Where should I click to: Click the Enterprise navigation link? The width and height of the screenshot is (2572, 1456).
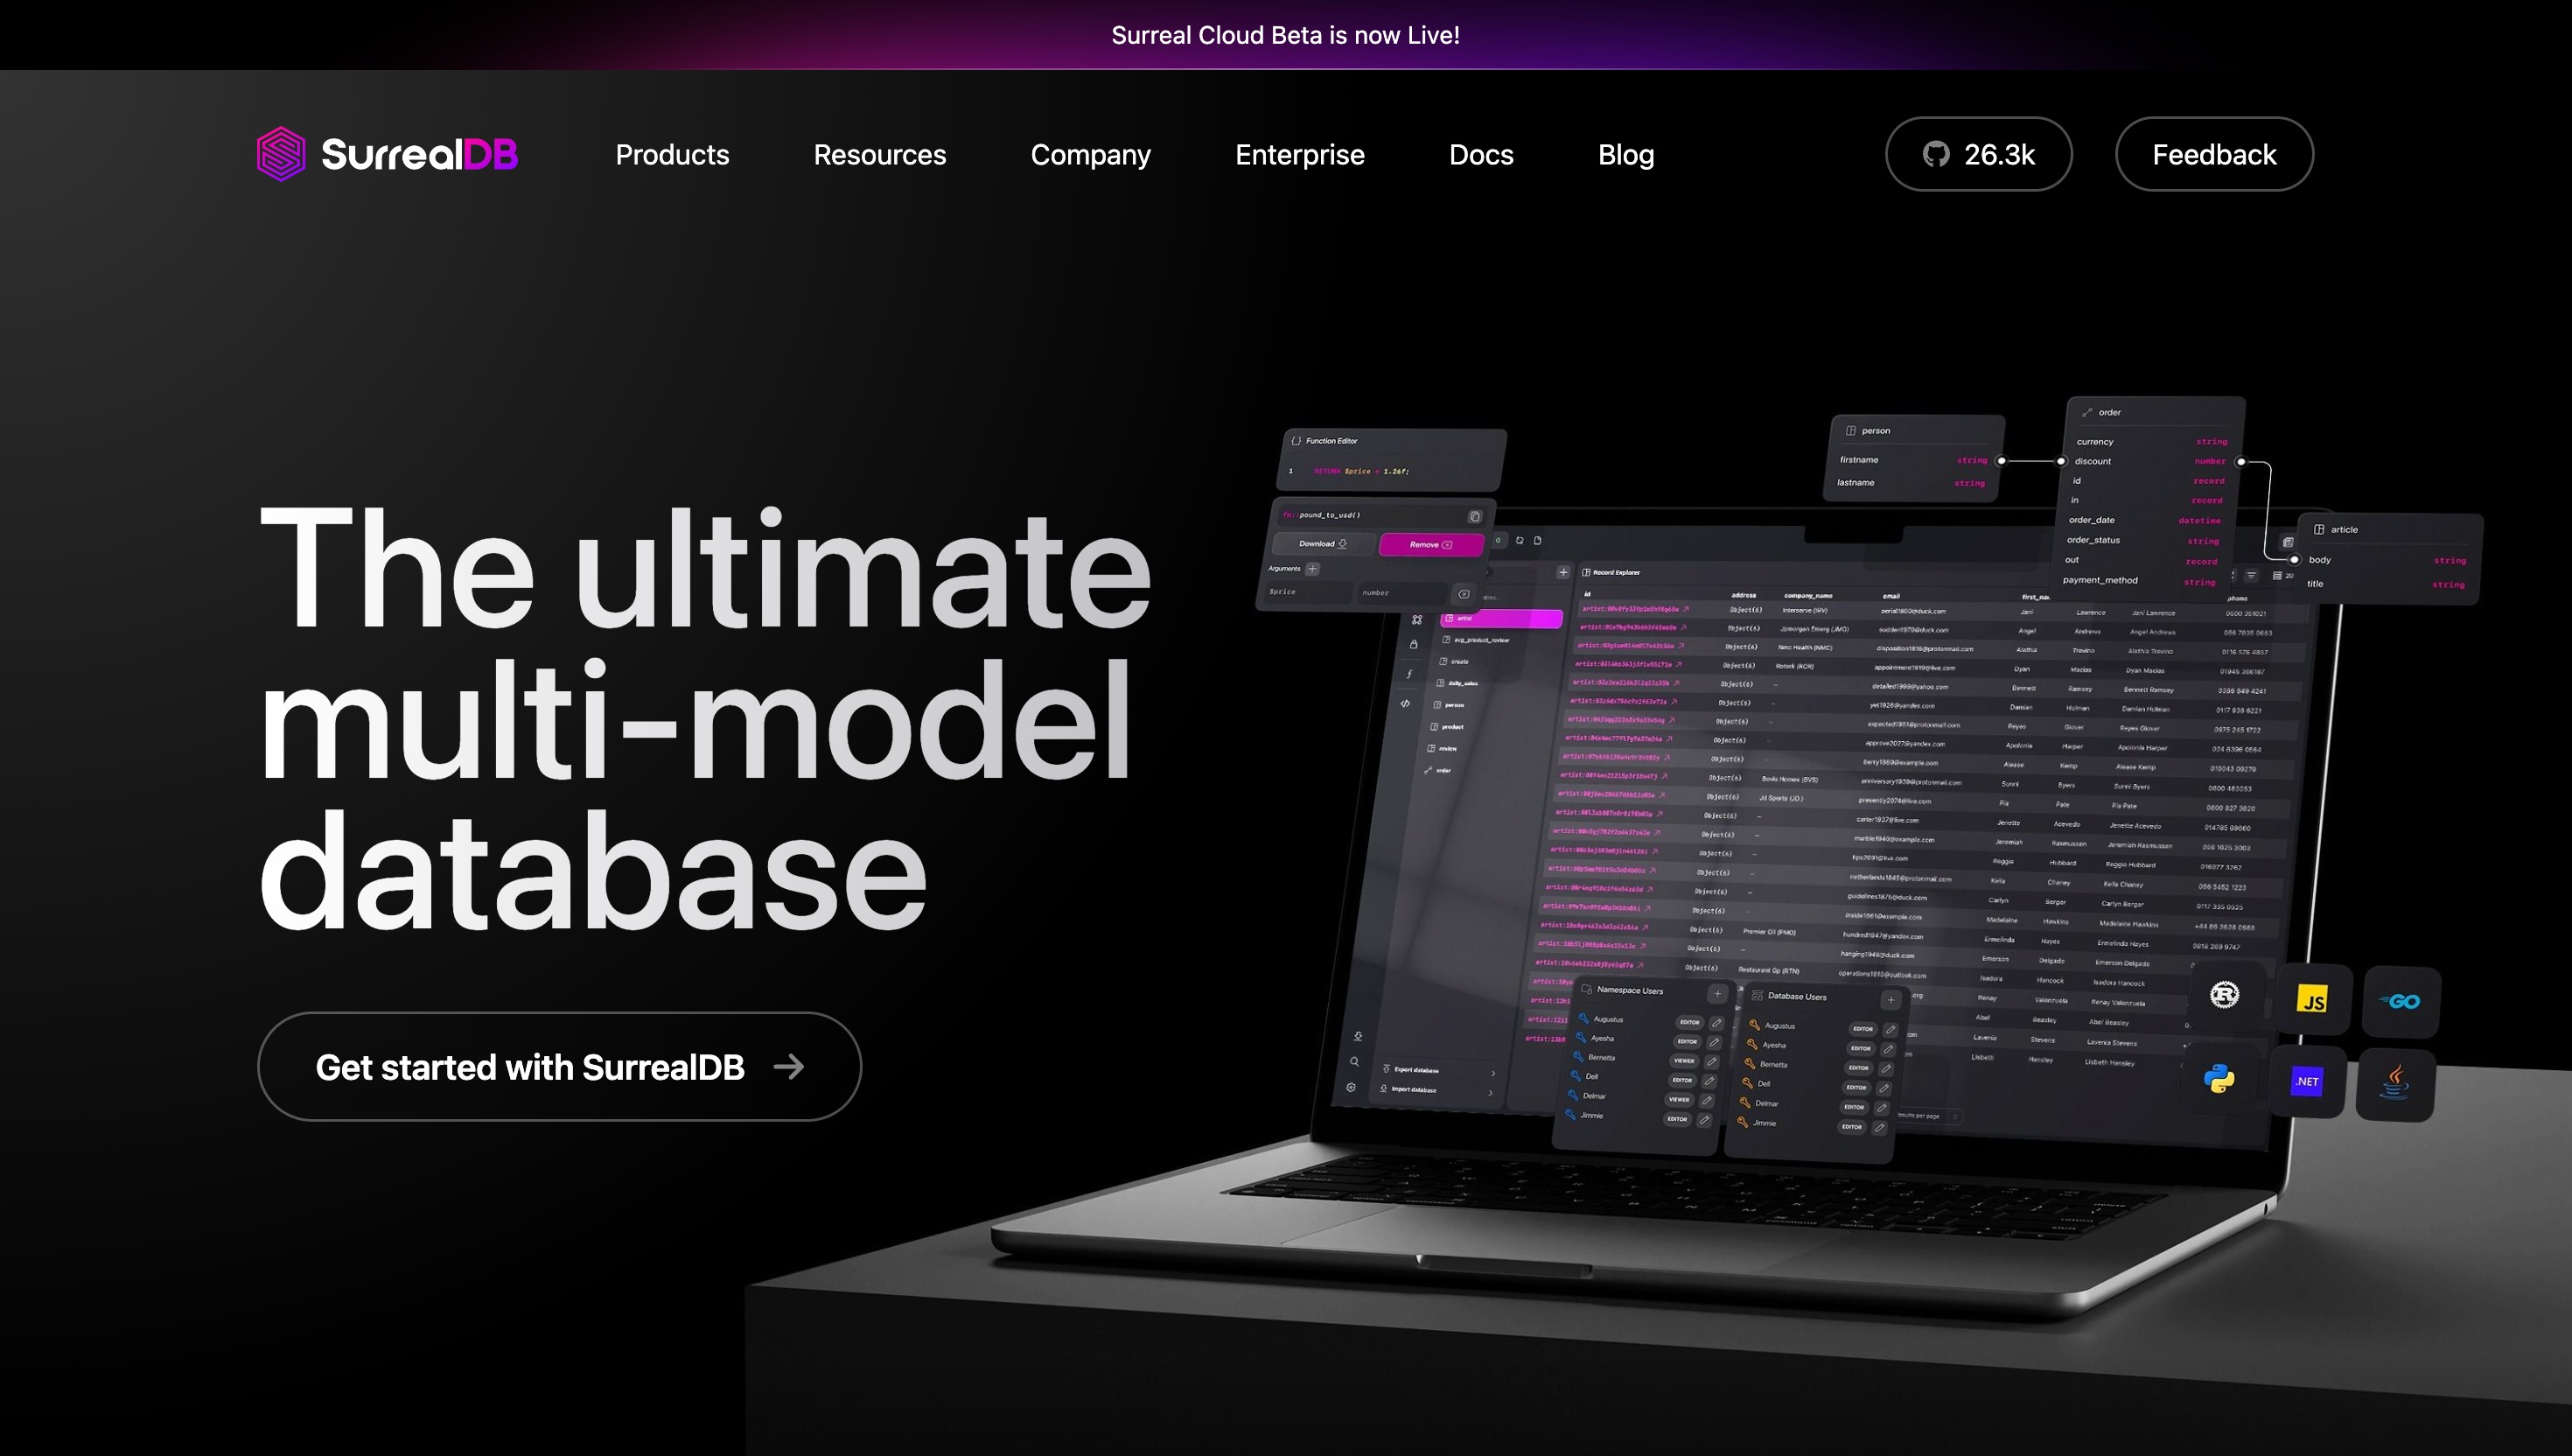[1298, 154]
